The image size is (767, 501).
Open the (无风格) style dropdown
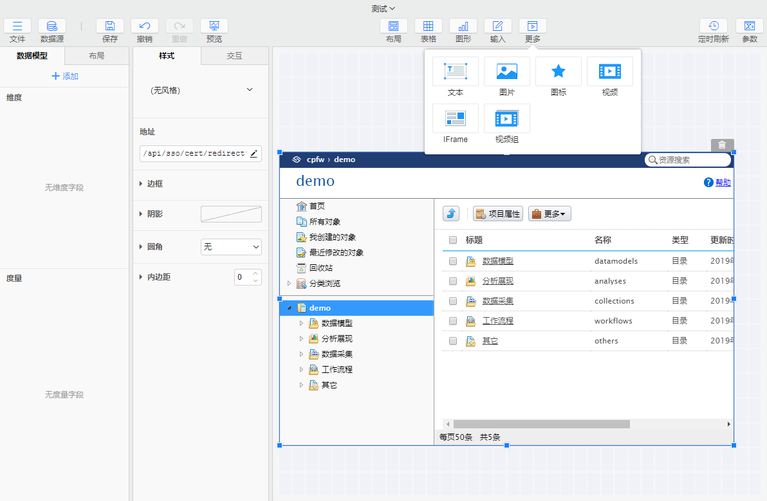tap(200, 89)
